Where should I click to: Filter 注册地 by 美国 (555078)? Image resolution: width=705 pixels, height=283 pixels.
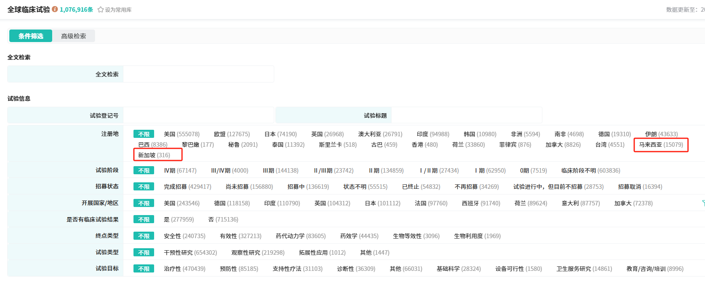182,134
